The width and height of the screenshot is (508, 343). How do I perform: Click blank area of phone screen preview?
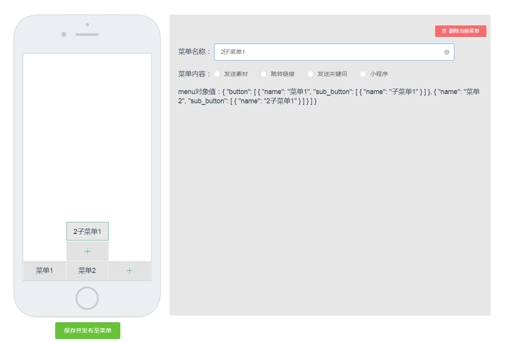point(87,135)
